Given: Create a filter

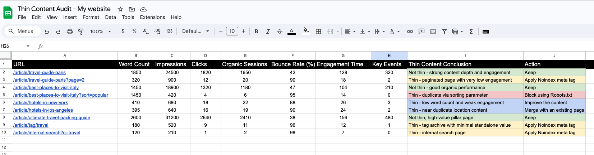Looking at the screenshot, I should 445,32.
